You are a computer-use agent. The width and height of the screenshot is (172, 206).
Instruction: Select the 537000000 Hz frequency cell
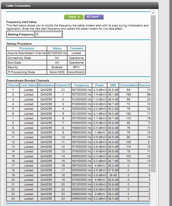point(82,118)
